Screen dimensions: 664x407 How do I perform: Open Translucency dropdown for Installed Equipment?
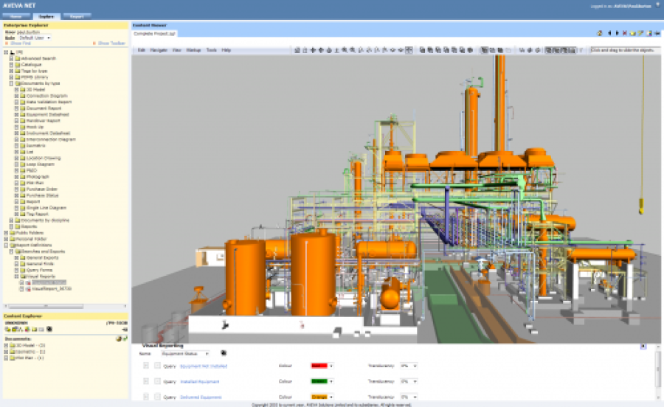(x=409, y=381)
